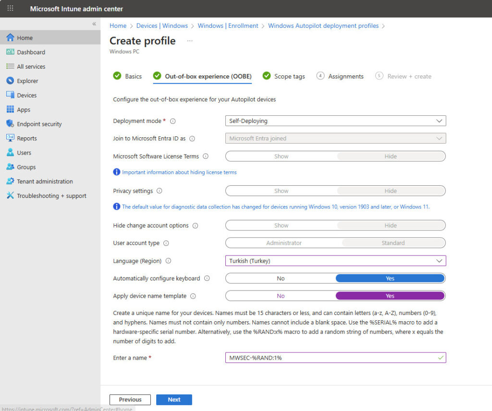Open the ellipsis menu beside Create profile

coord(190,41)
